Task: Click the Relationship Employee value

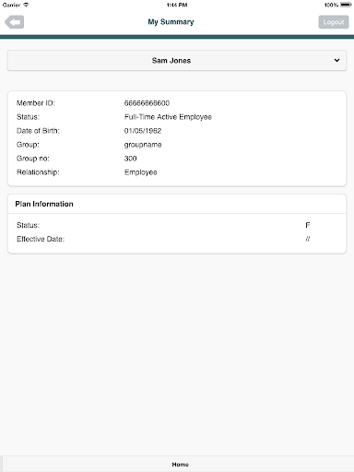Action: click(141, 172)
